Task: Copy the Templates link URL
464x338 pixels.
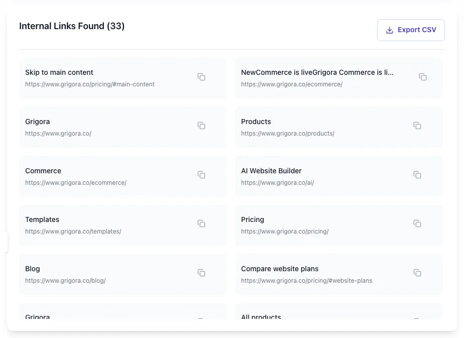Action: (201, 223)
